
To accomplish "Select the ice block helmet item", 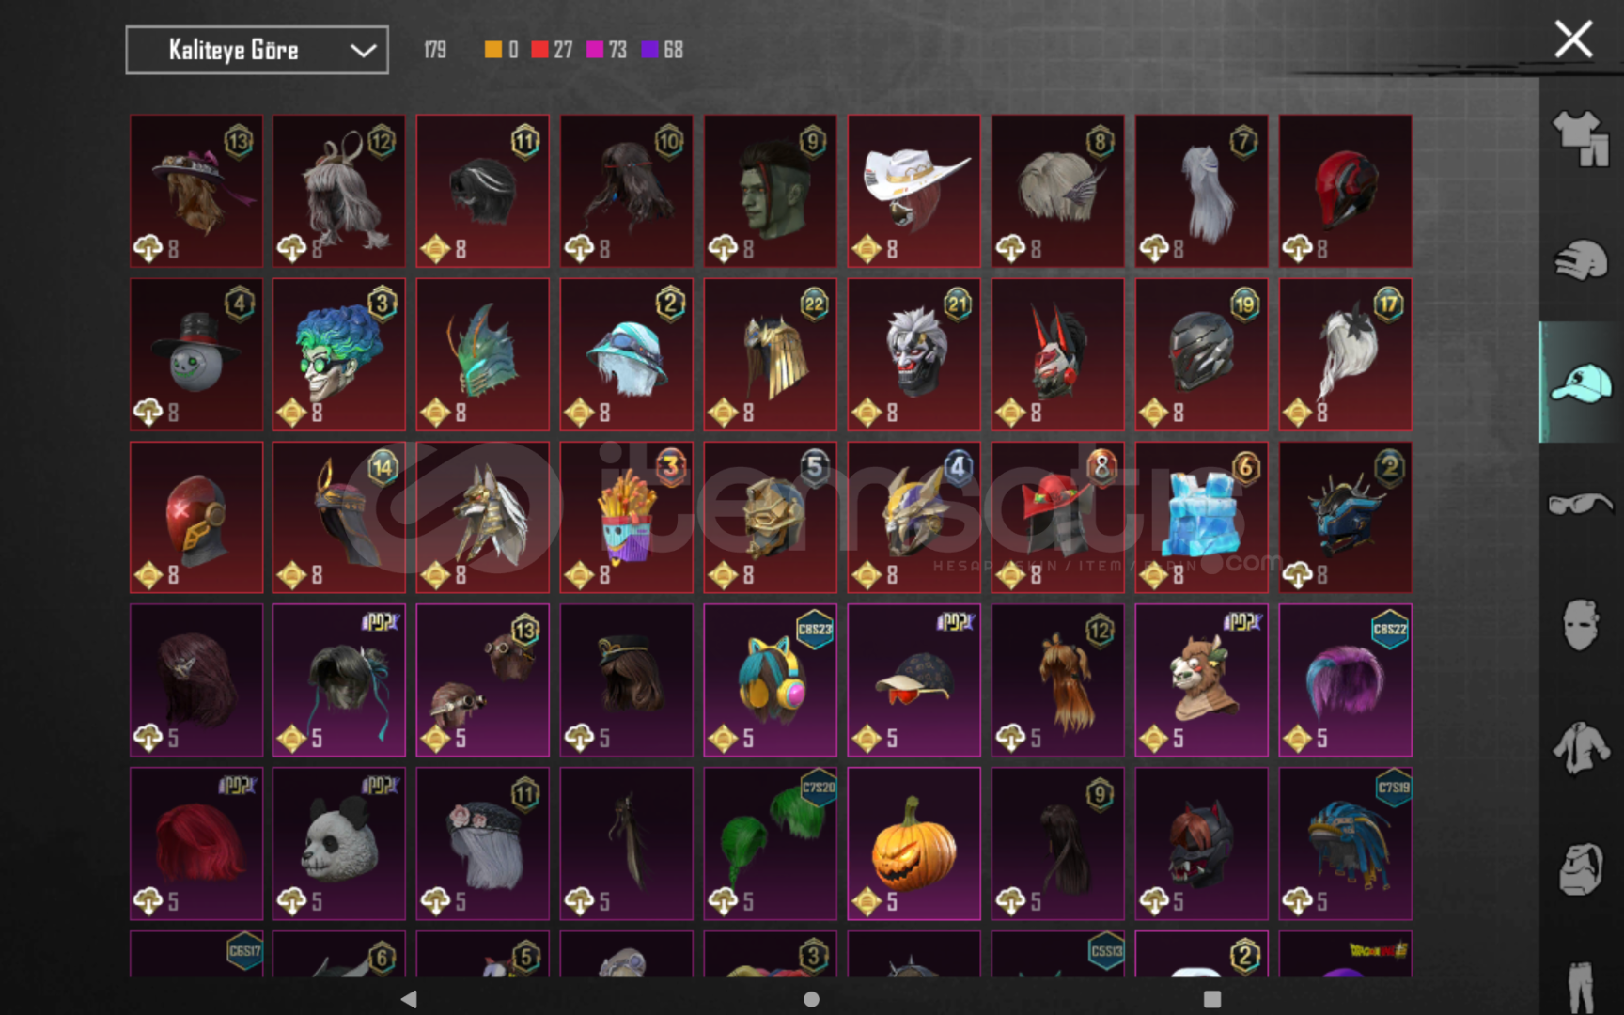I will click(x=1201, y=517).
